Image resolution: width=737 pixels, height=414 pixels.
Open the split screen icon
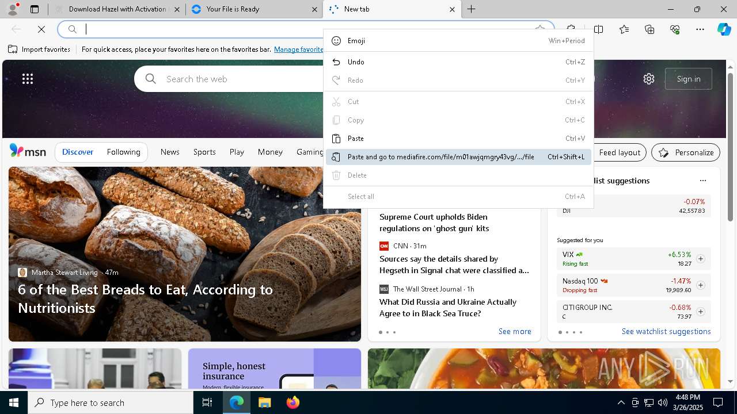(599, 29)
